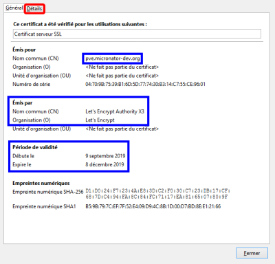Click the Empreinte numérique SHA1 label
275x264 pixels.
tap(44, 206)
